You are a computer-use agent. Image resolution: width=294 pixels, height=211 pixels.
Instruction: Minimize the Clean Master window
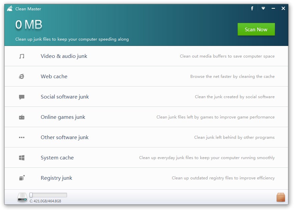[x=273, y=8]
